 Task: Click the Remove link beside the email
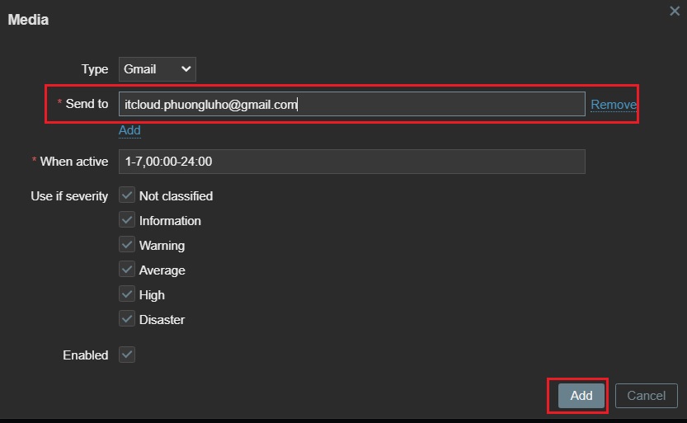click(x=613, y=105)
